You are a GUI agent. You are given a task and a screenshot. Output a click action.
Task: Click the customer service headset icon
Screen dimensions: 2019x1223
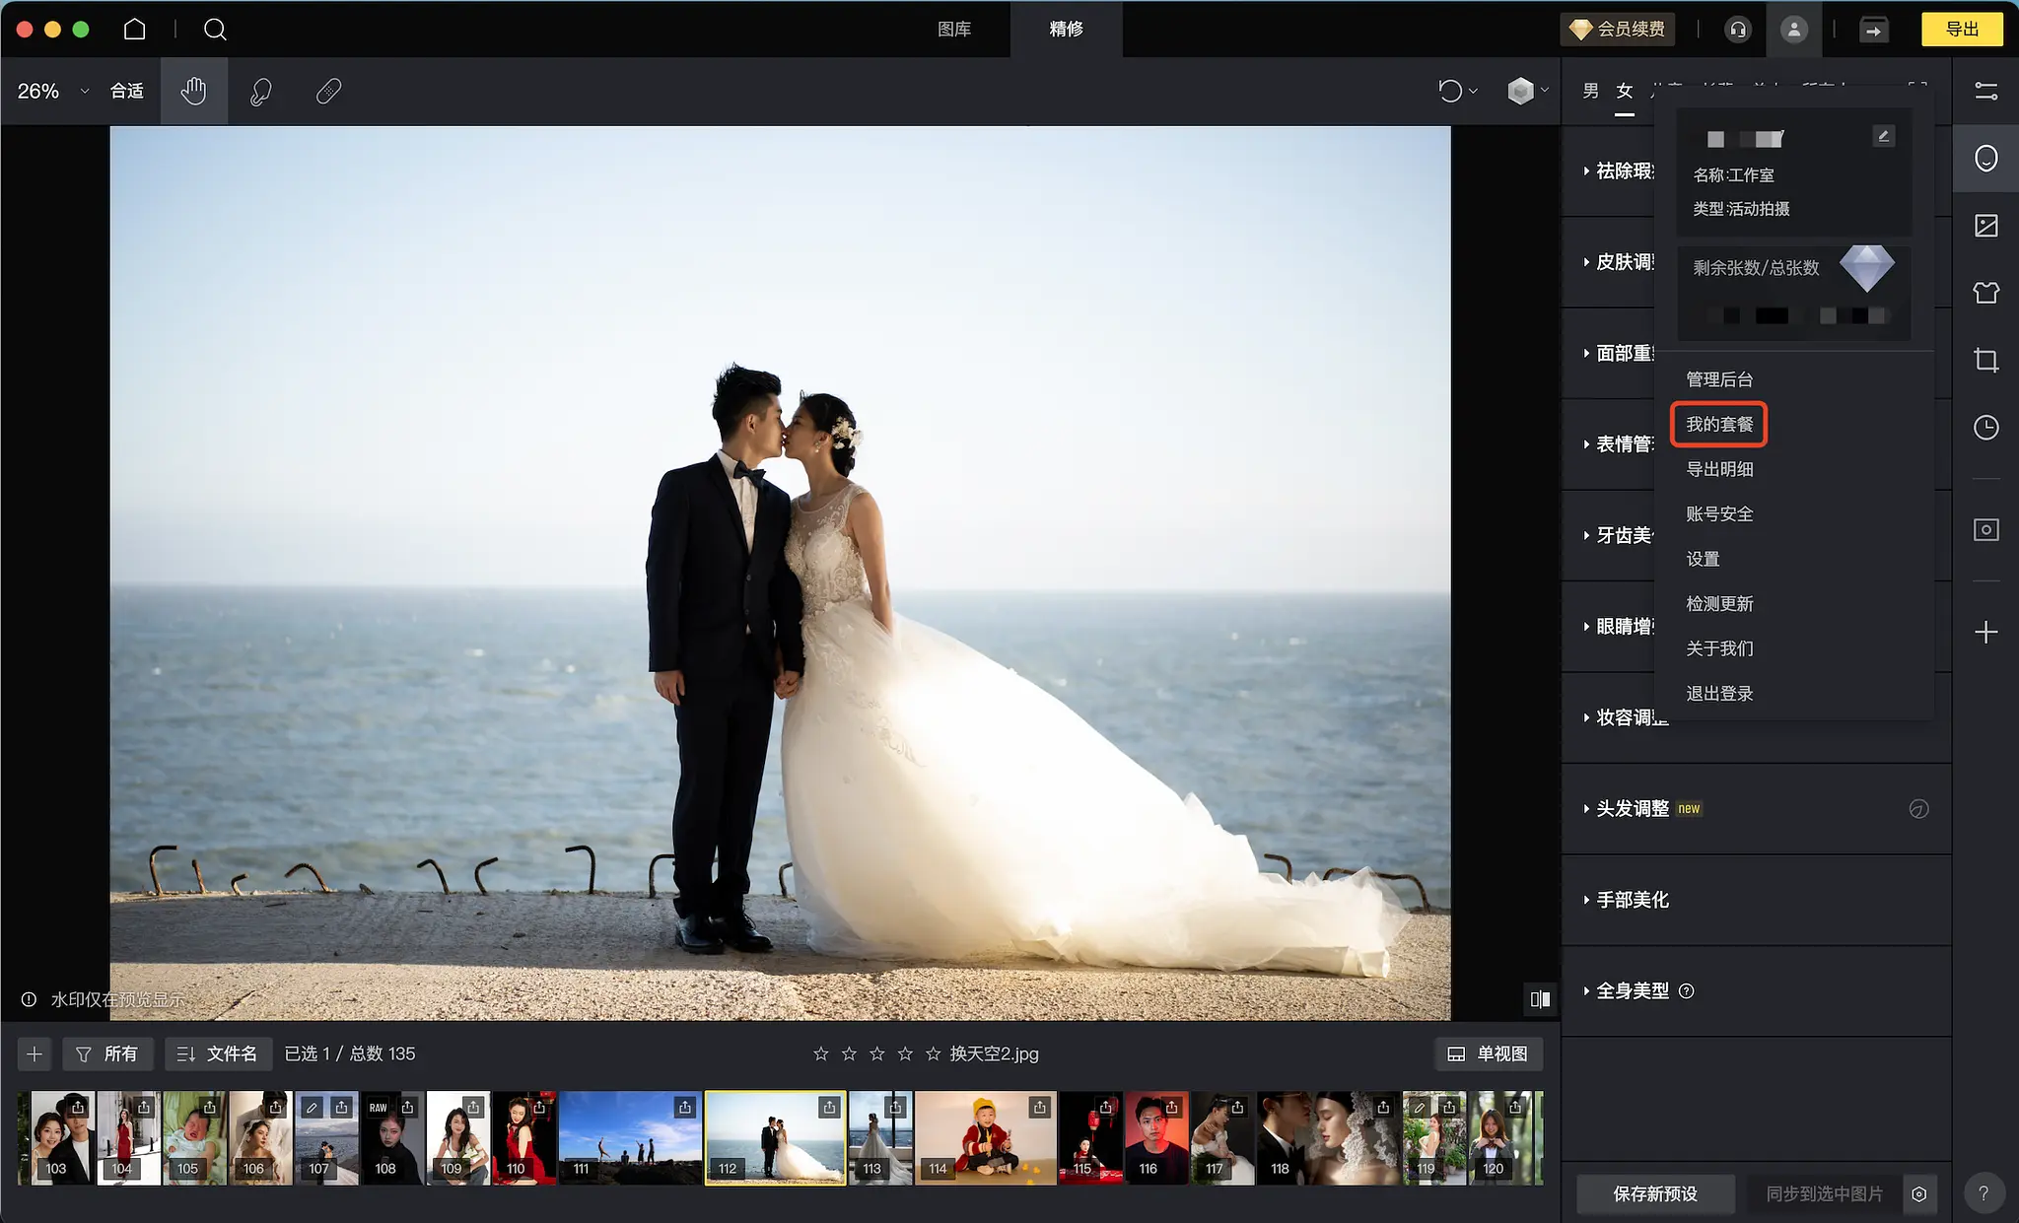(x=1738, y=30)
